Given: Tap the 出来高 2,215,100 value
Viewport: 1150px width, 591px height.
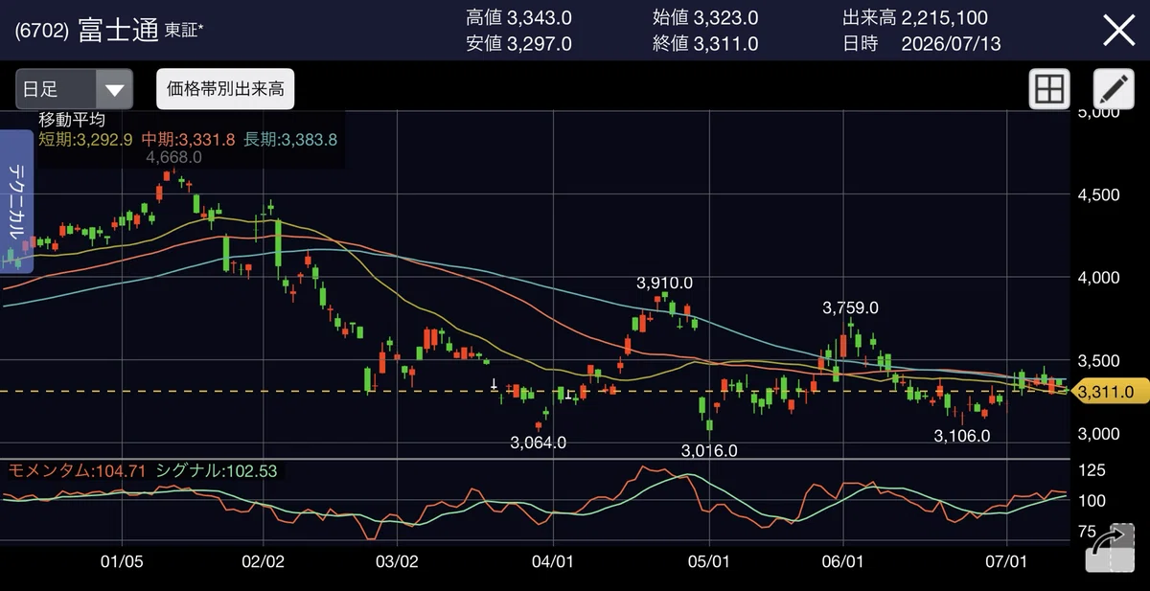Looking at the screenshot, I should [915, 17].
